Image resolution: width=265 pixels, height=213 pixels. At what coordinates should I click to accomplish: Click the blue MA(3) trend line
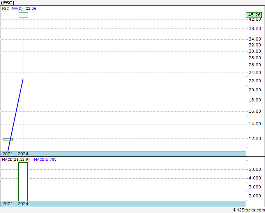point(16,115)
